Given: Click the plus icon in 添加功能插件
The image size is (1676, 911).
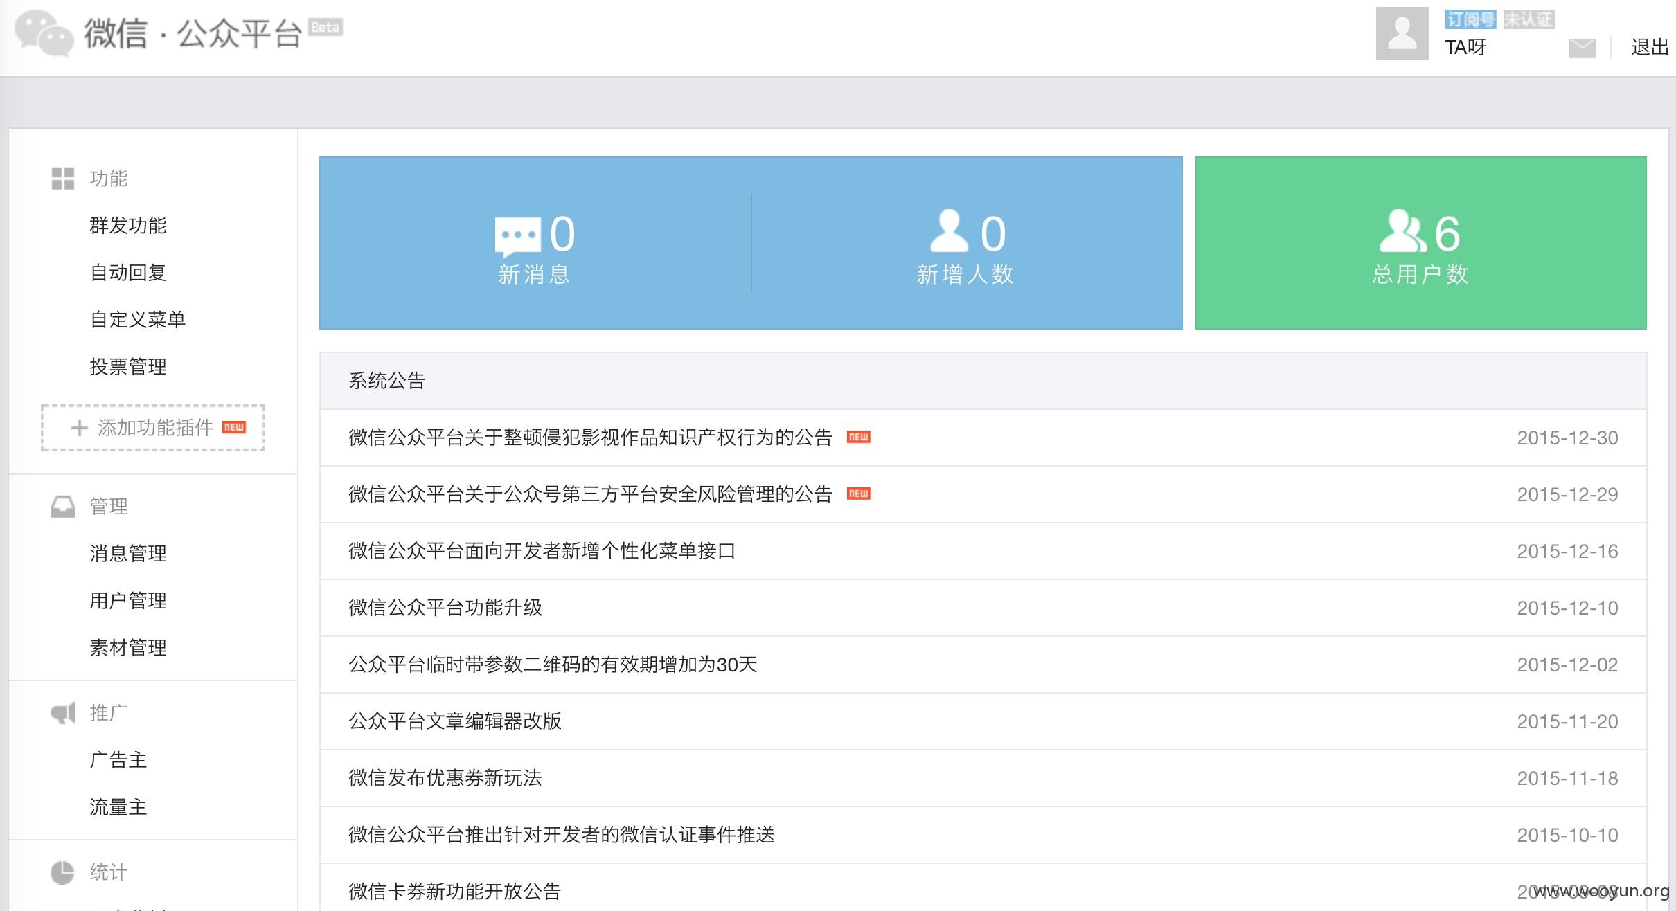Looking at the screenshot, I should point(79,428).
